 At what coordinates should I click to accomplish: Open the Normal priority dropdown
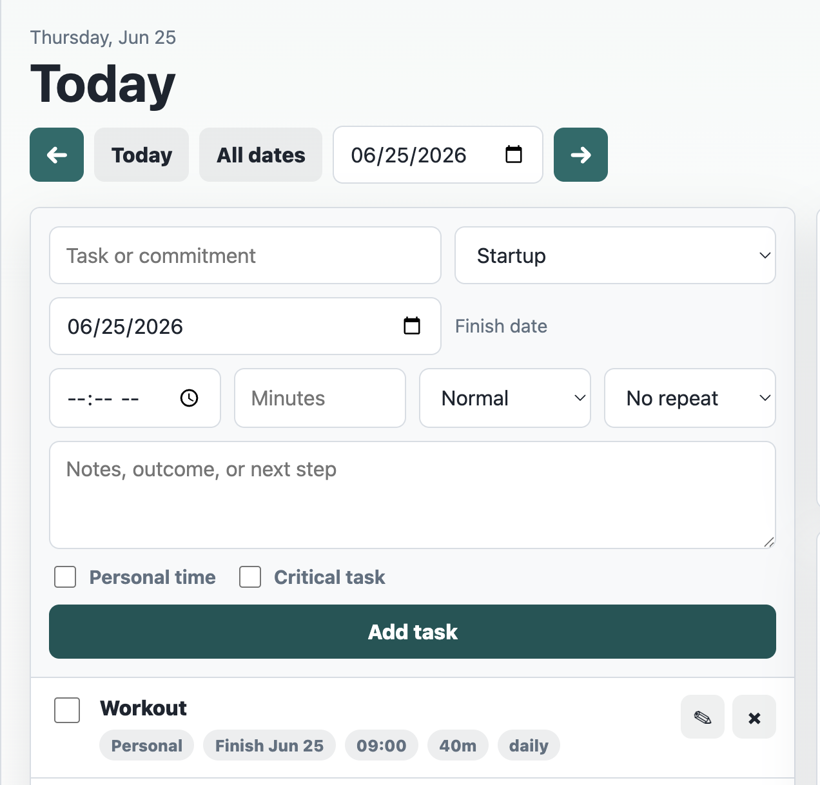pos(505,398)
